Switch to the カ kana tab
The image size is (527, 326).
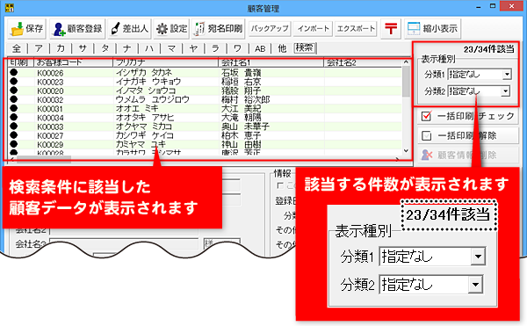pos(61,48)
